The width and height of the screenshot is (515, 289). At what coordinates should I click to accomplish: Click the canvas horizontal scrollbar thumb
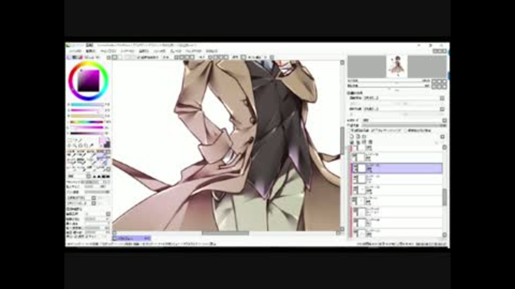click(225, 233)
